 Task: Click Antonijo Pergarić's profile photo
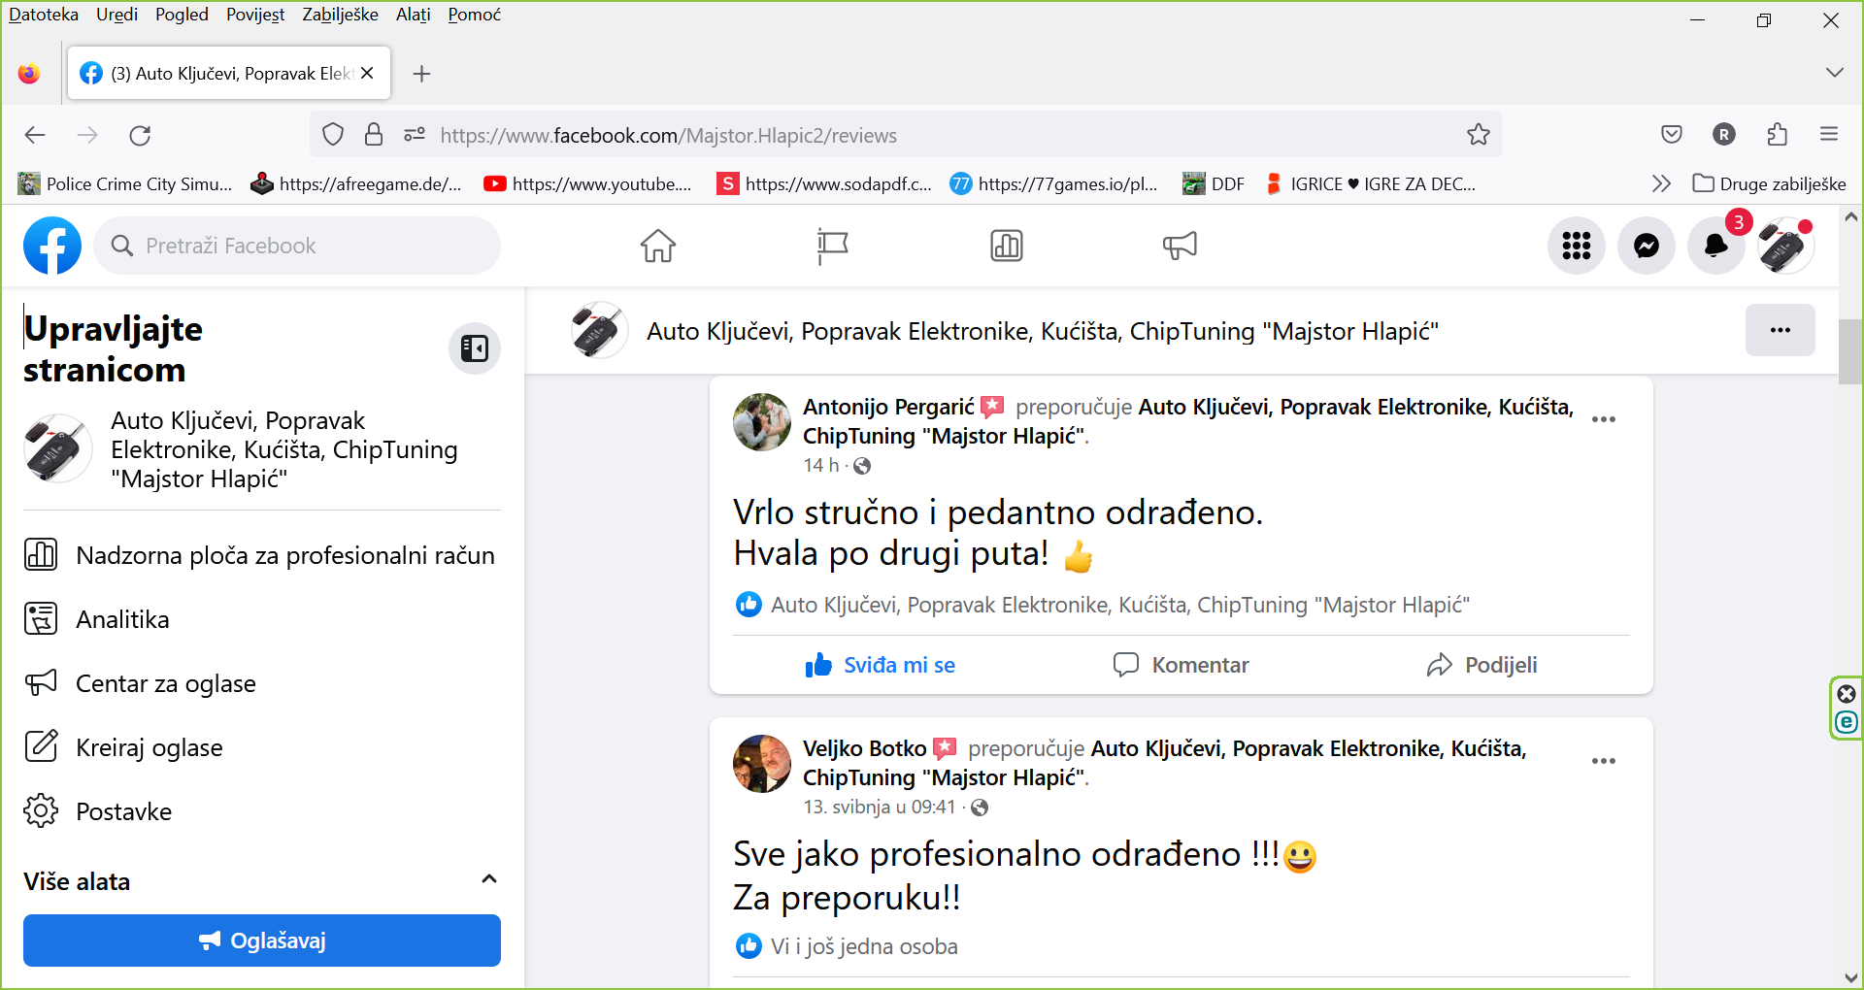pos(762,422)
